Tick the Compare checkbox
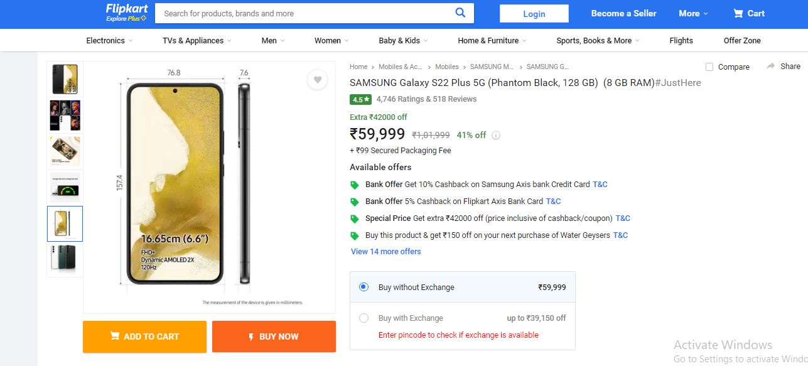Screen dimensions: 808x366 [x=709, y=67]
